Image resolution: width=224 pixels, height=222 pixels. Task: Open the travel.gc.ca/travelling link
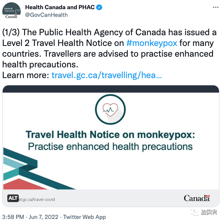[107, 75]
